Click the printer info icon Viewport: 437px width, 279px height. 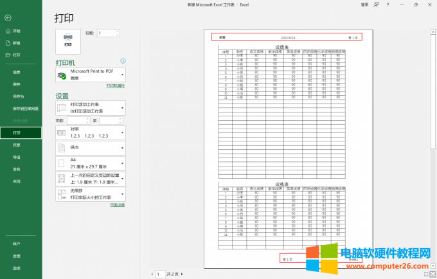point(122,61)
